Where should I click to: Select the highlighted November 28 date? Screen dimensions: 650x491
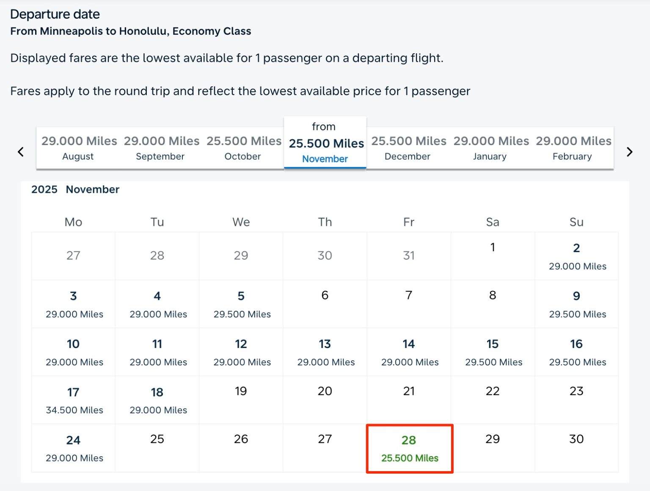pos(409,448)
